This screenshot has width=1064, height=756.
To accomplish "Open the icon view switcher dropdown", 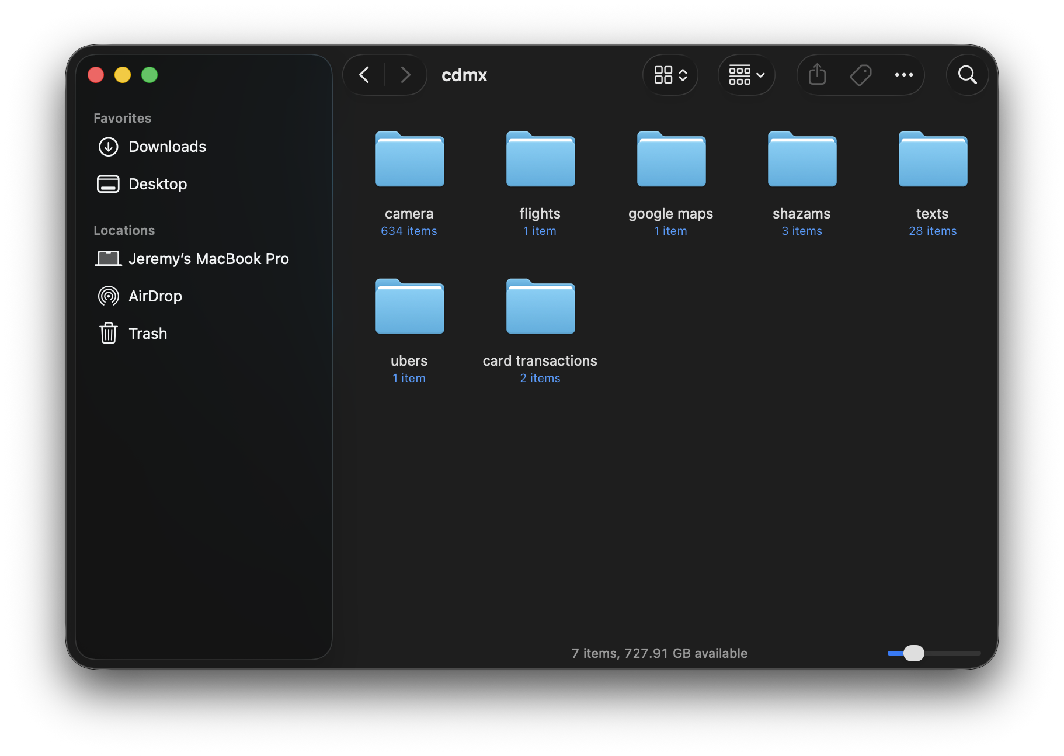I will coord(670,75).
